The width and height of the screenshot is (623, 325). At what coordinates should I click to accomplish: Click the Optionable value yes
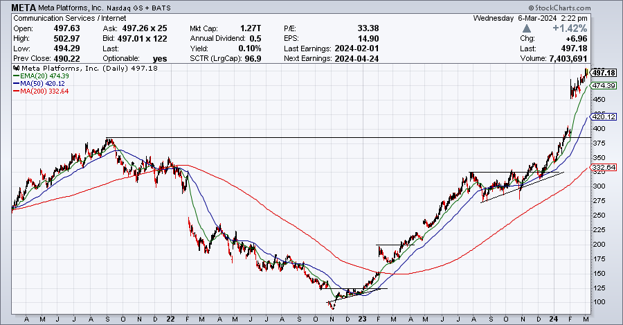click(160, 58)
